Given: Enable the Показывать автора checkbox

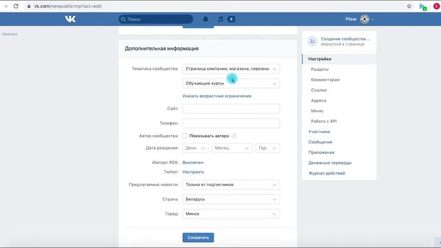Looking at the screenshot, I should 185,136.
